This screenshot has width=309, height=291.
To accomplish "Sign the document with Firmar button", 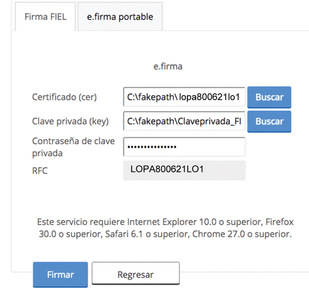I will tap(60, 274).
